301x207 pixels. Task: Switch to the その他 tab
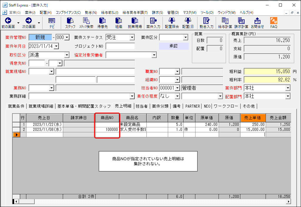click(249, 106)
